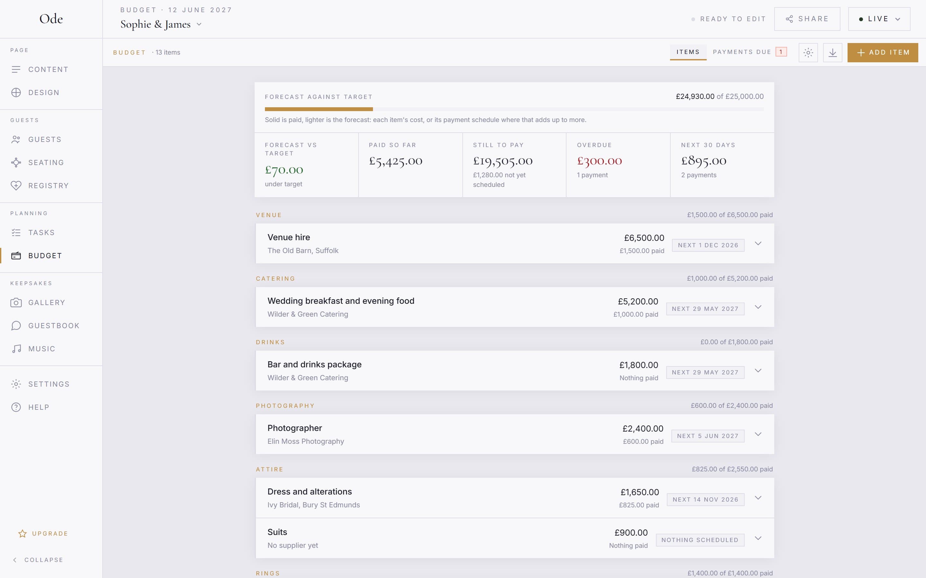This screenshot has width=926, height=578.
Task: Click "£24,930.00 of £25,000.00" forecast total
Action: 719,97
